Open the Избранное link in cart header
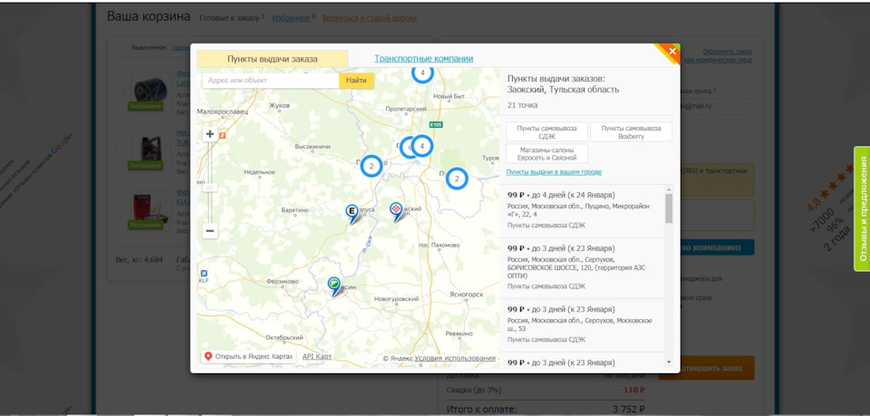The width and height of the screenshot is (870, 416). (291, 18)
